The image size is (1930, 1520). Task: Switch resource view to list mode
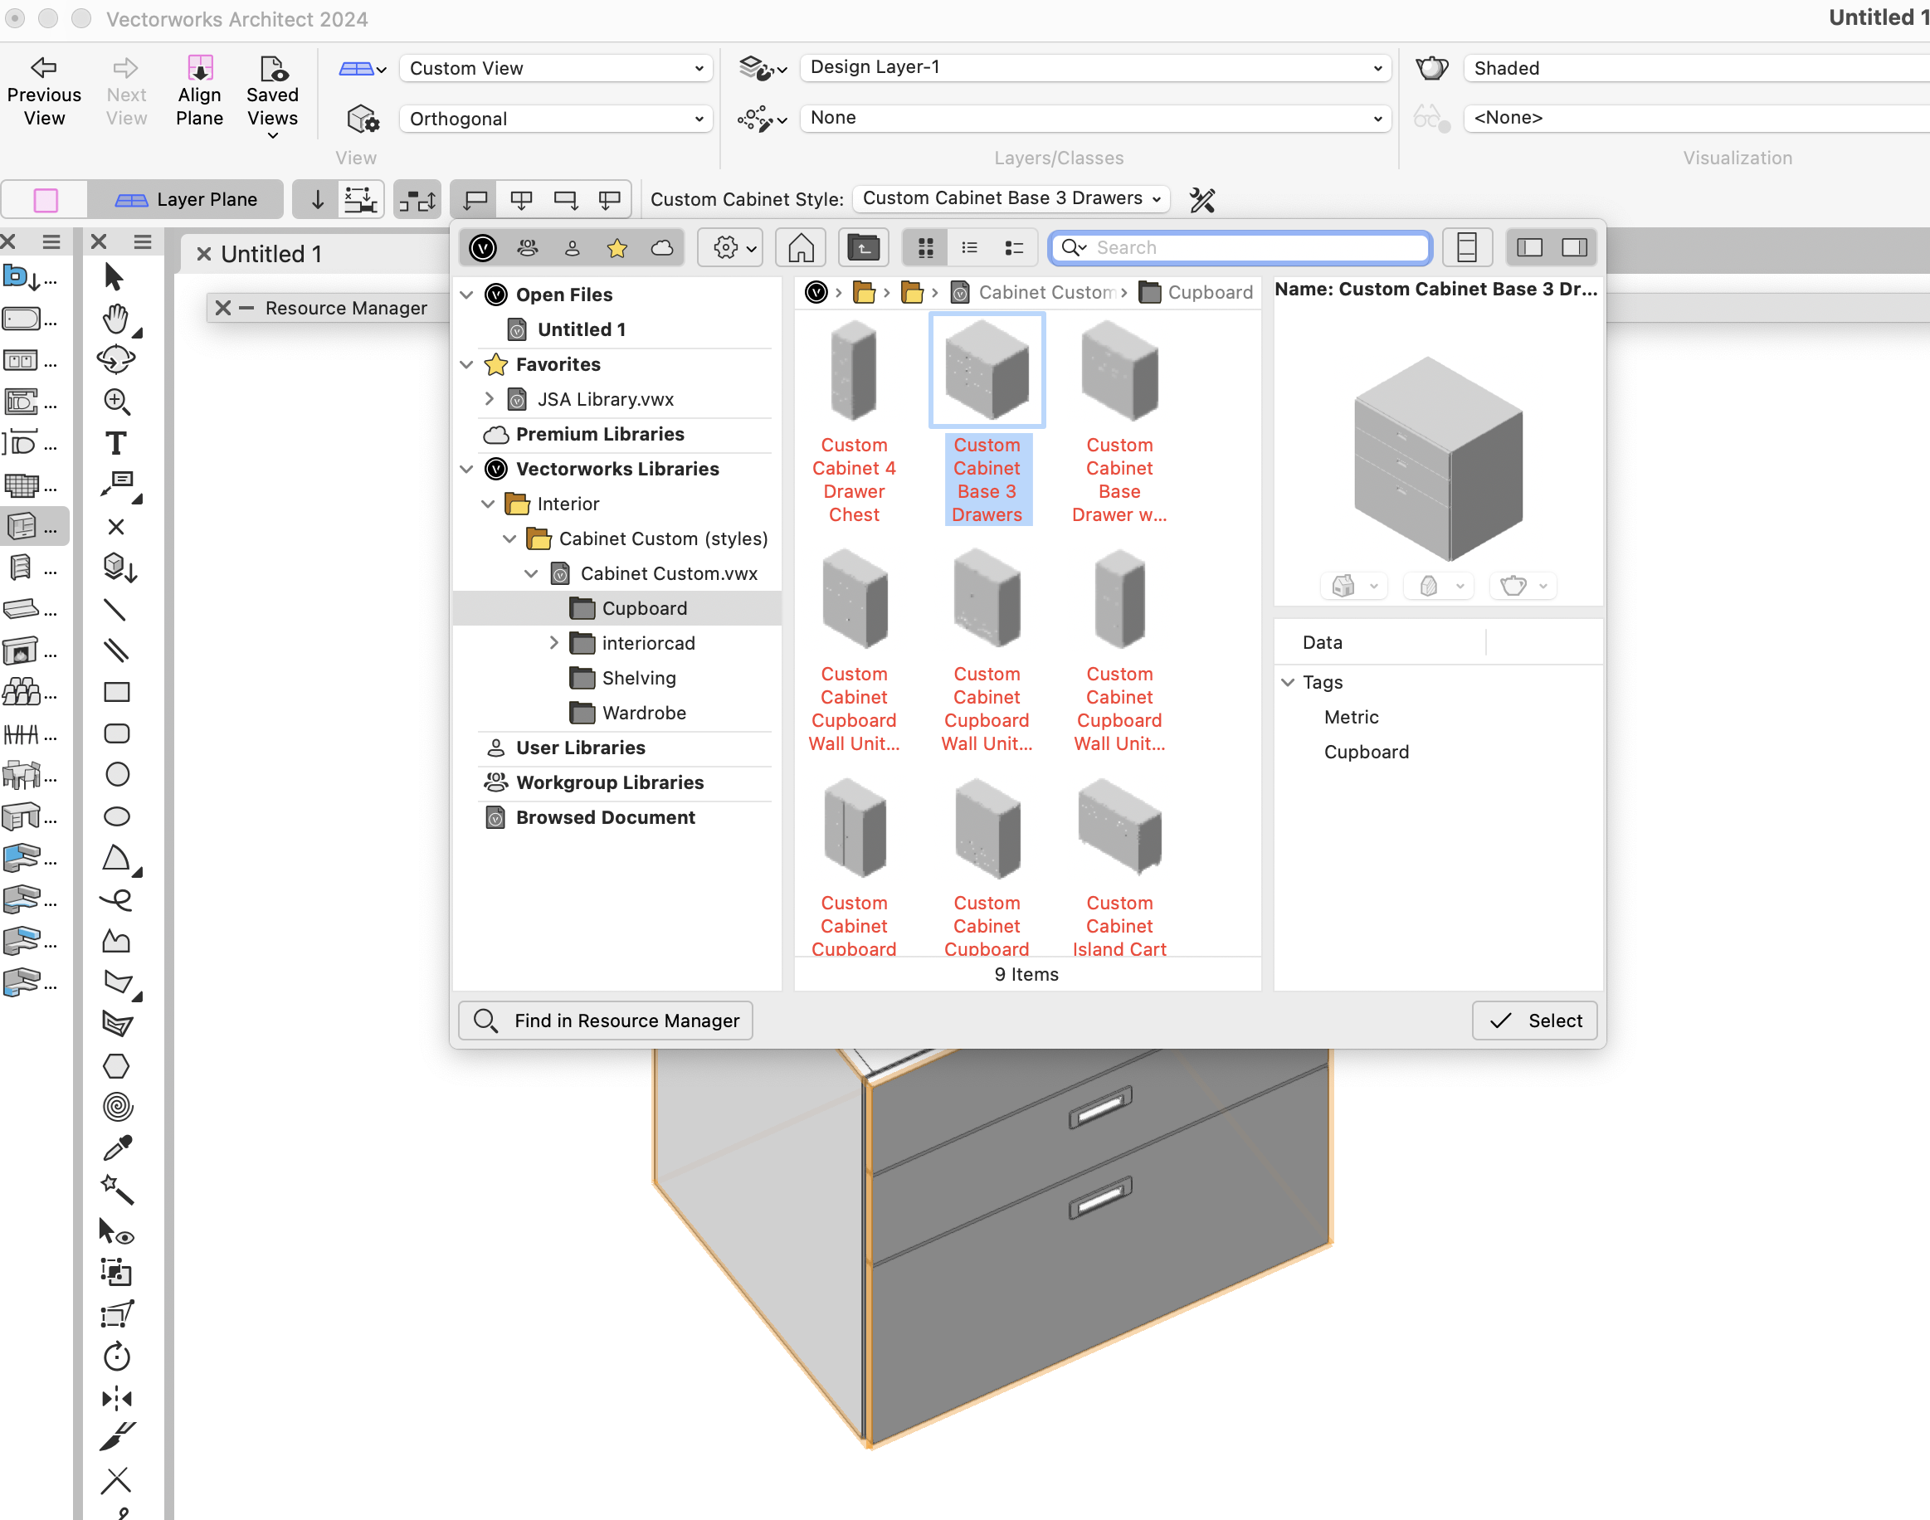tap(969, 247)
